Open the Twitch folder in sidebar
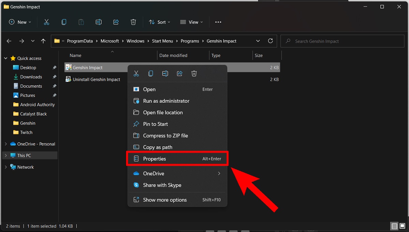The image size is (409, 232). point(26,132)
